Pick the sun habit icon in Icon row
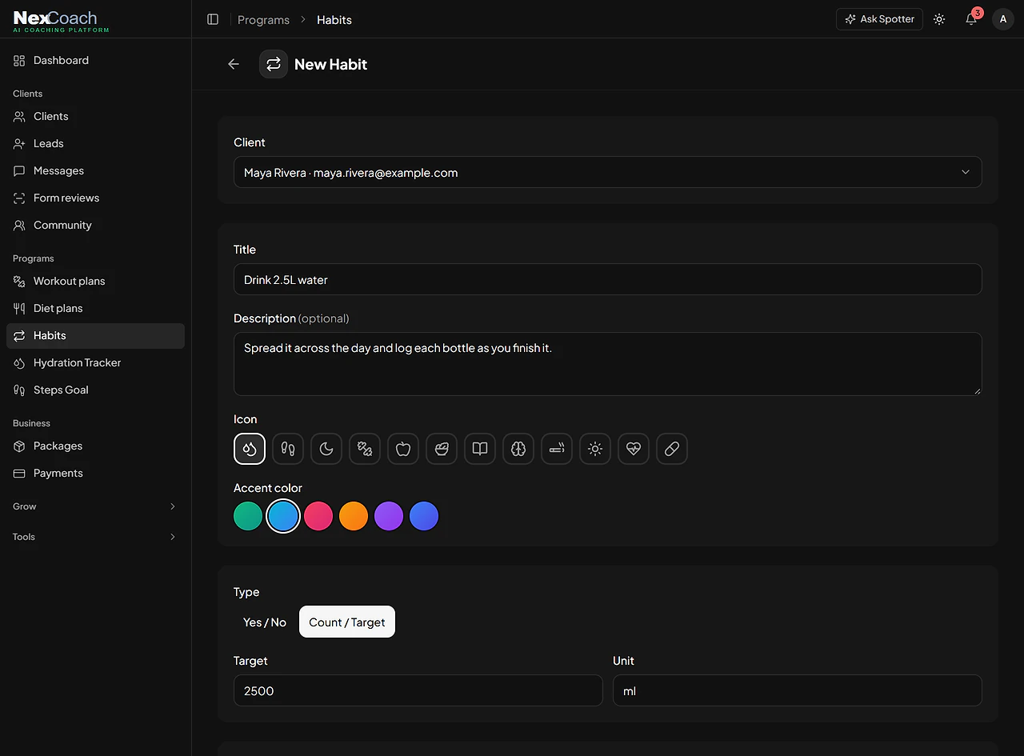The image size is (1024, 756). click(595, 449)
